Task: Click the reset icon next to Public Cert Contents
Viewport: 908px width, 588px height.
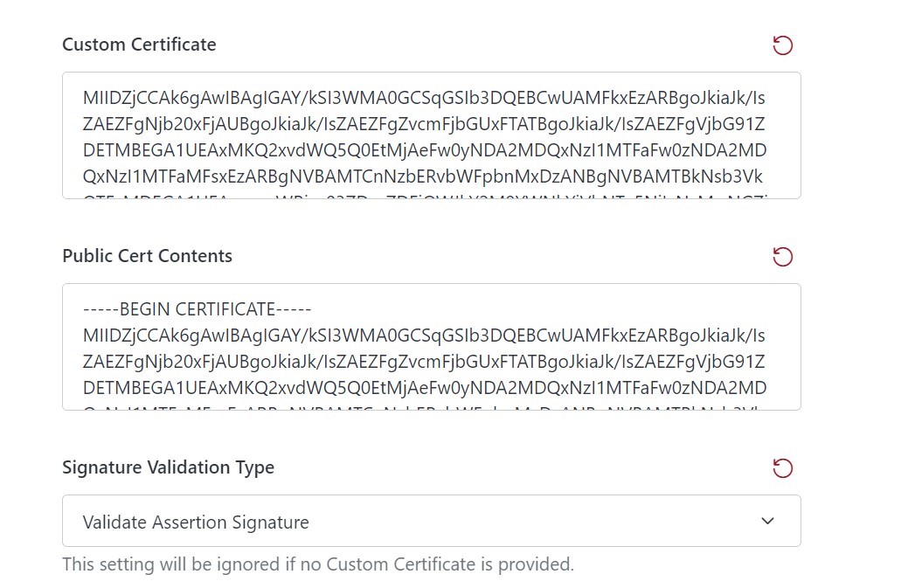Action: pos(783,256)
